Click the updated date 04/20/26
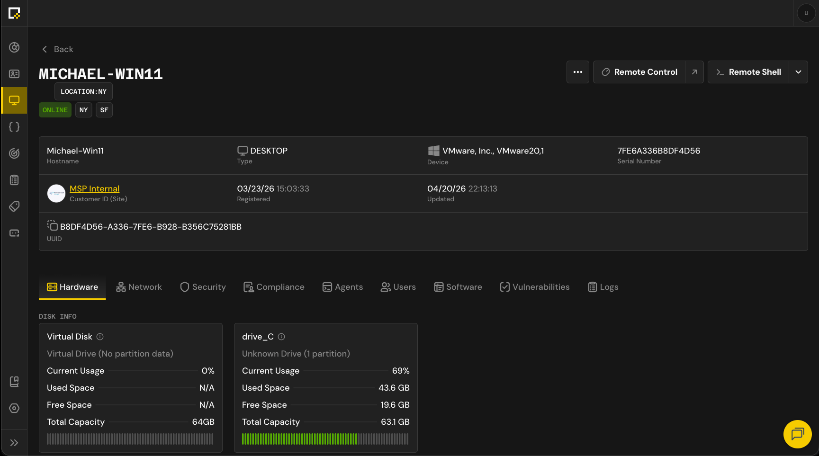 coord(446,188)
